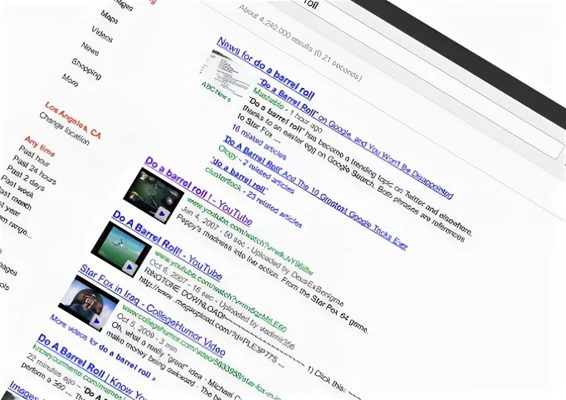Viewport: 566px width, 400px height.
Task: Click the Star Fox in Iraq video thumbnail
Action: 89,303
